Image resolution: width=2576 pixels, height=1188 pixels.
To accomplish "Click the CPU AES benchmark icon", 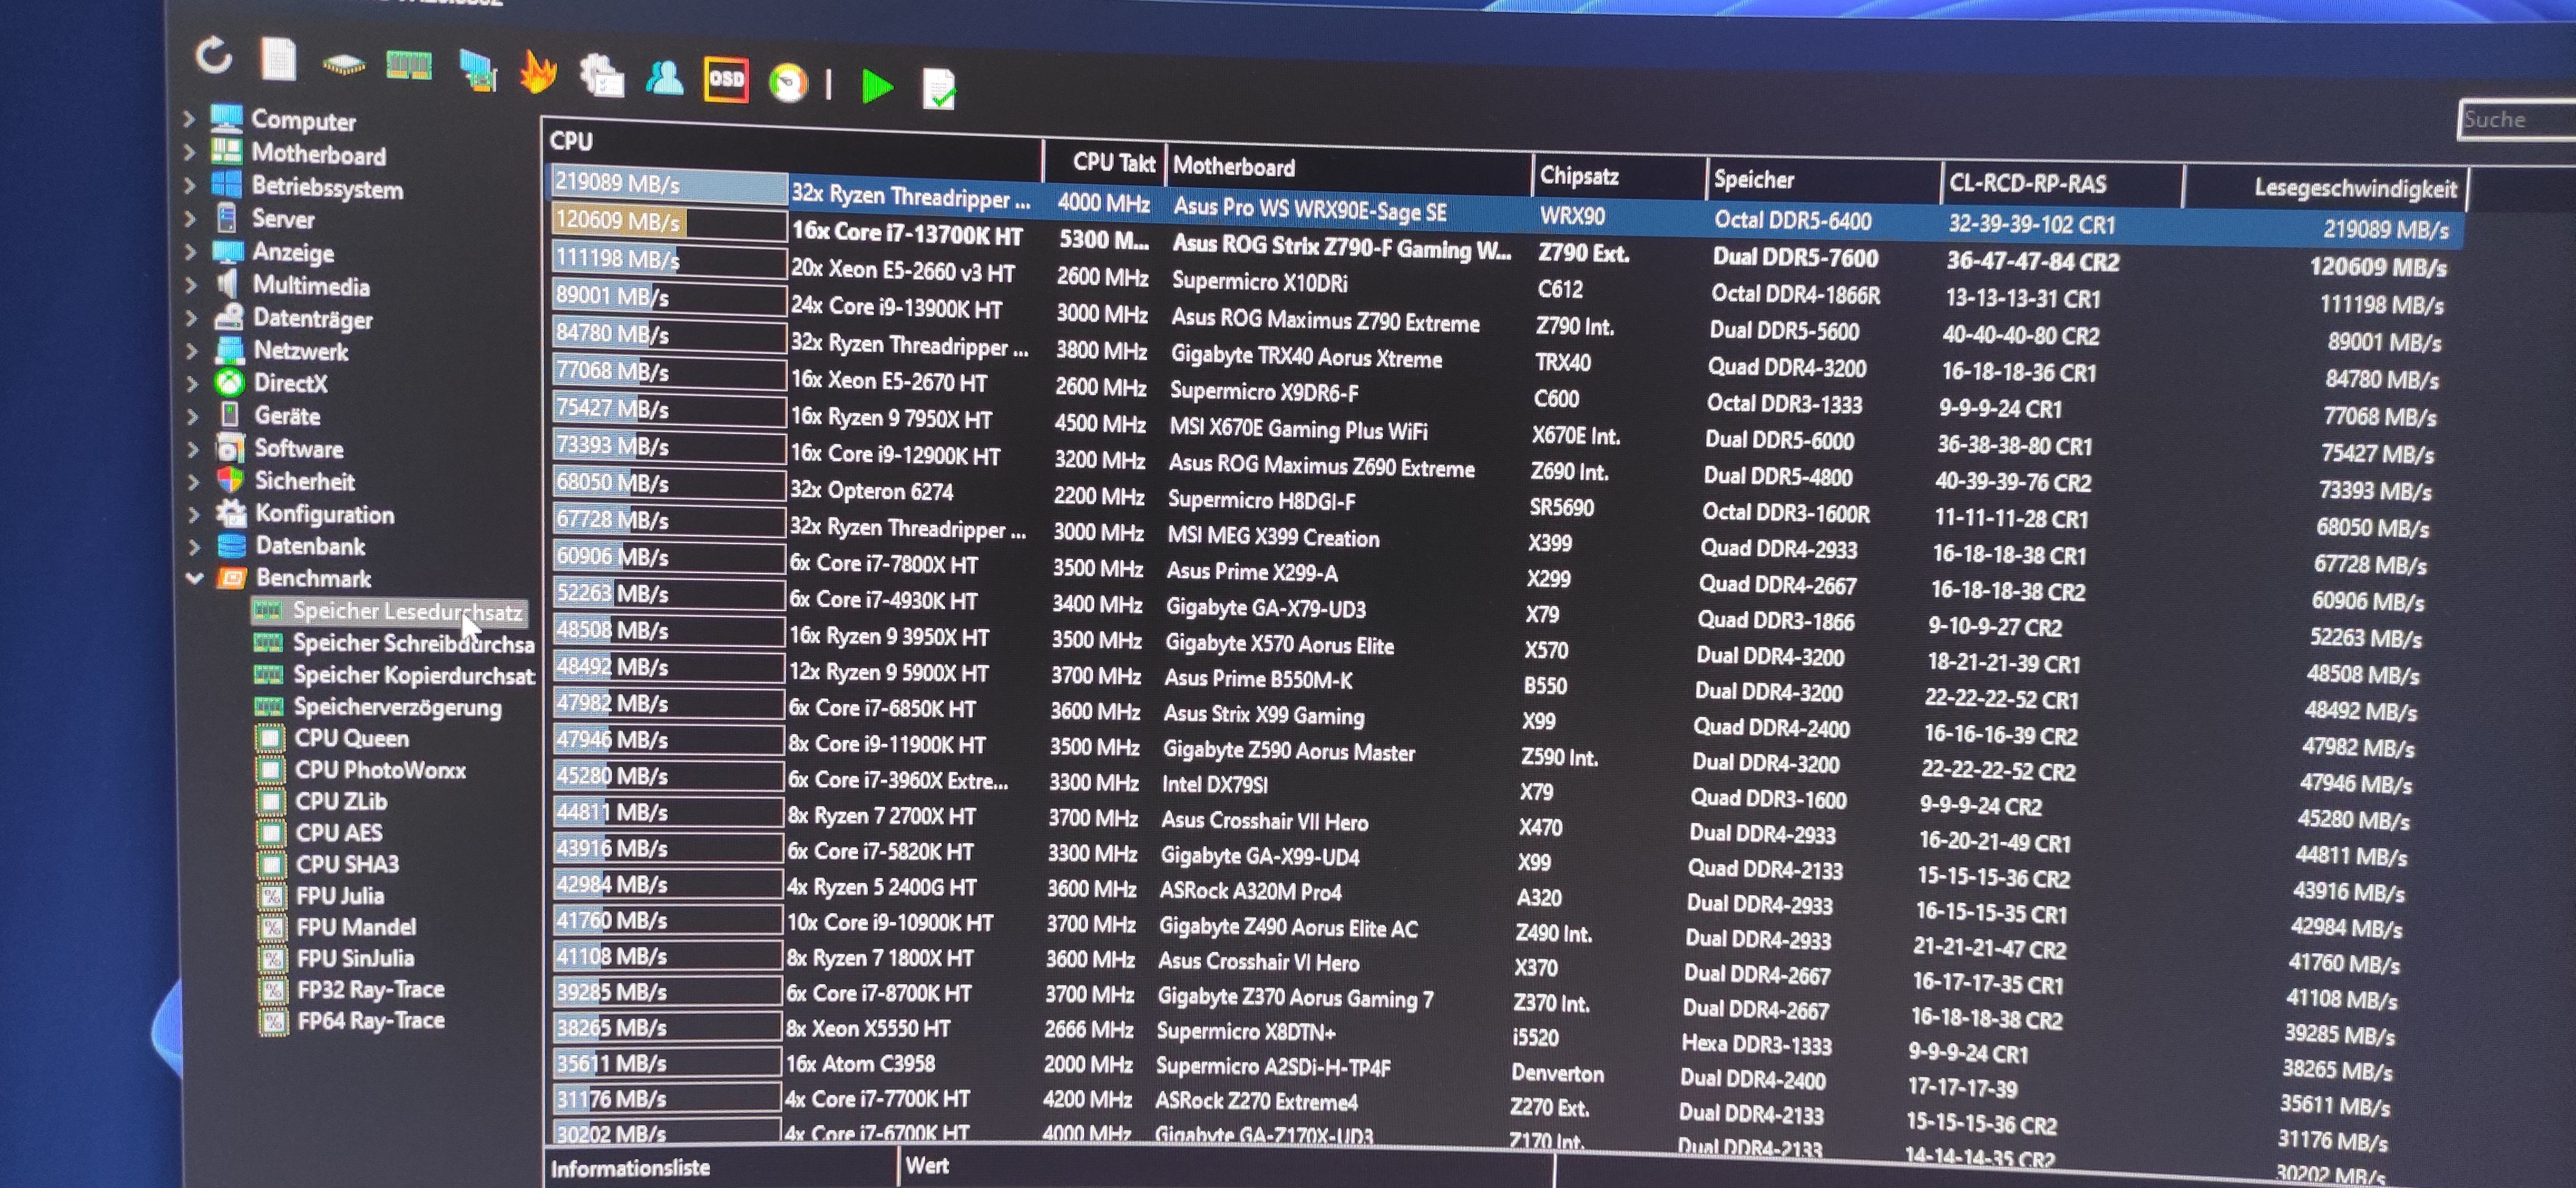I will point(270,832).
